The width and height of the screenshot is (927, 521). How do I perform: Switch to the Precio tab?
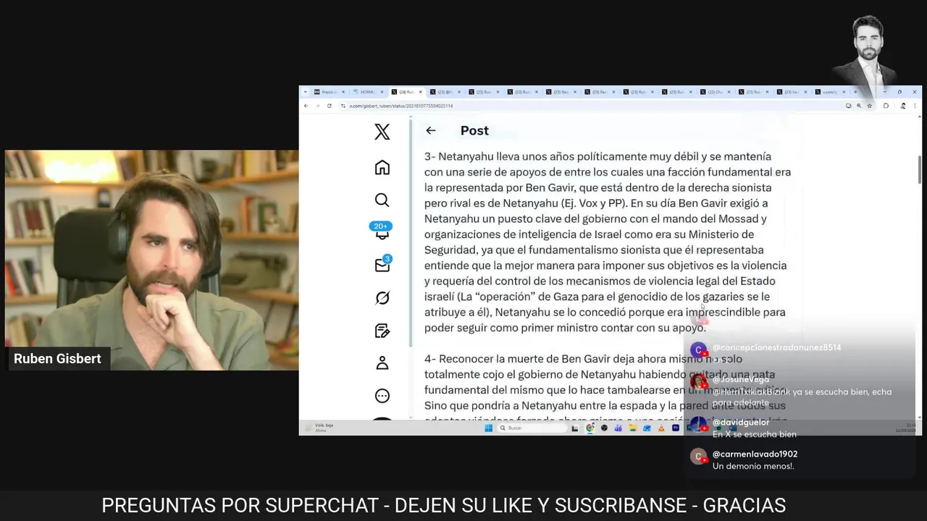point(330,92)
